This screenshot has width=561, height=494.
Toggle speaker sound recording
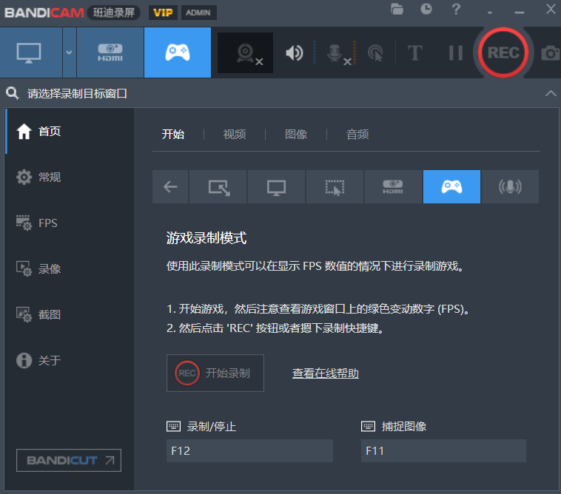[295, 53]
